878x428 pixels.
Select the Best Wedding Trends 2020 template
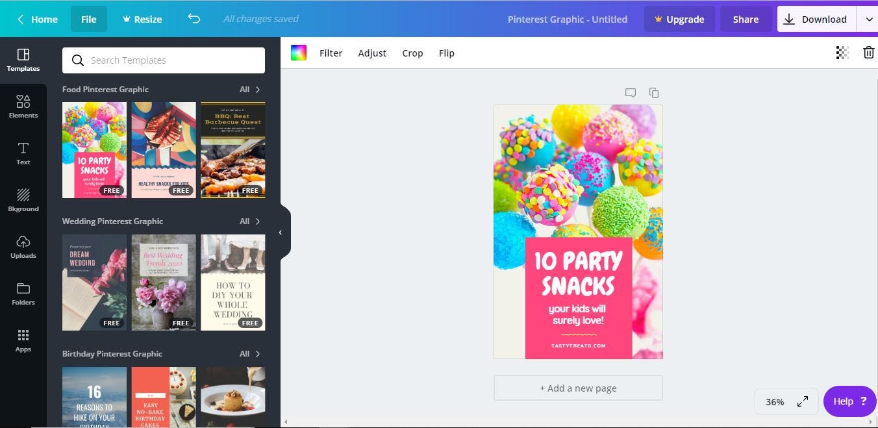pos(164,283)
